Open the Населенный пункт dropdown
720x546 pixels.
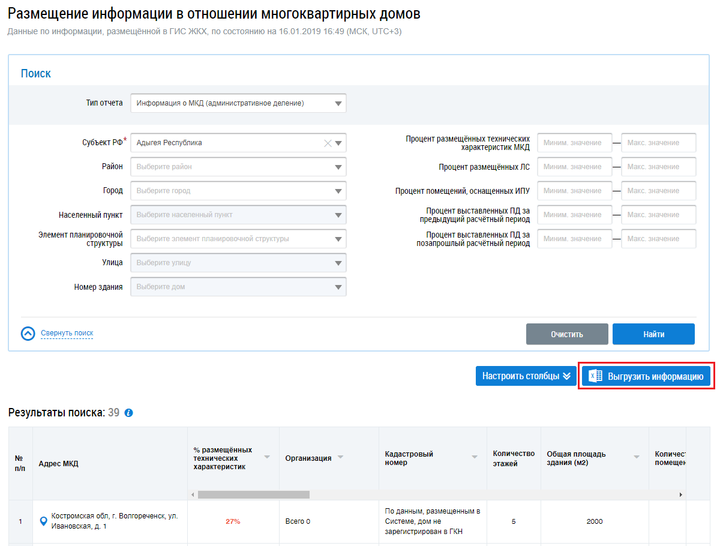click(238, 215)
